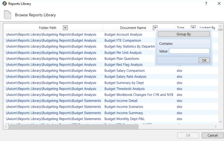Open Folder Path column filter dropdown

[65, 28]
